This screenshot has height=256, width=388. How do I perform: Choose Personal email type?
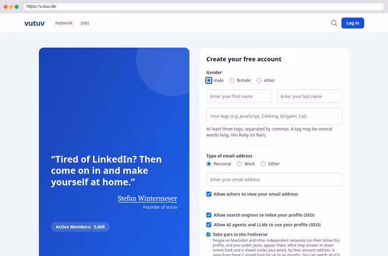(209, 164)
